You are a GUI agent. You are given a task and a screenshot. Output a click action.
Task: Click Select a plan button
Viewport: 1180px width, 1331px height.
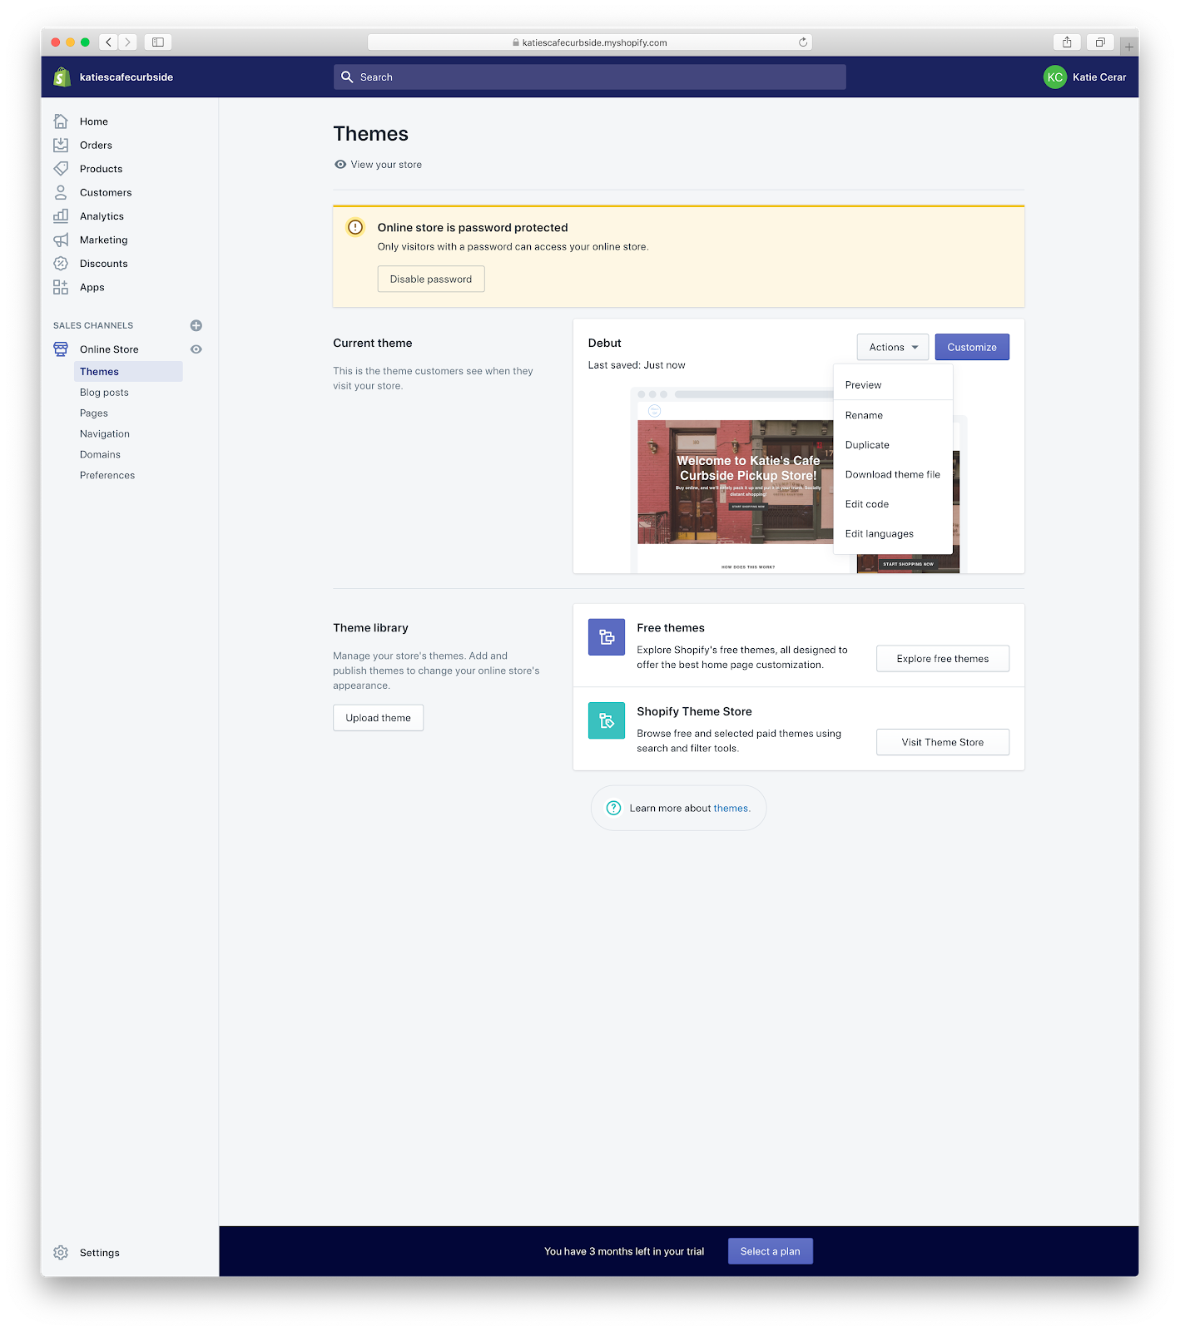coord(771,1251)
